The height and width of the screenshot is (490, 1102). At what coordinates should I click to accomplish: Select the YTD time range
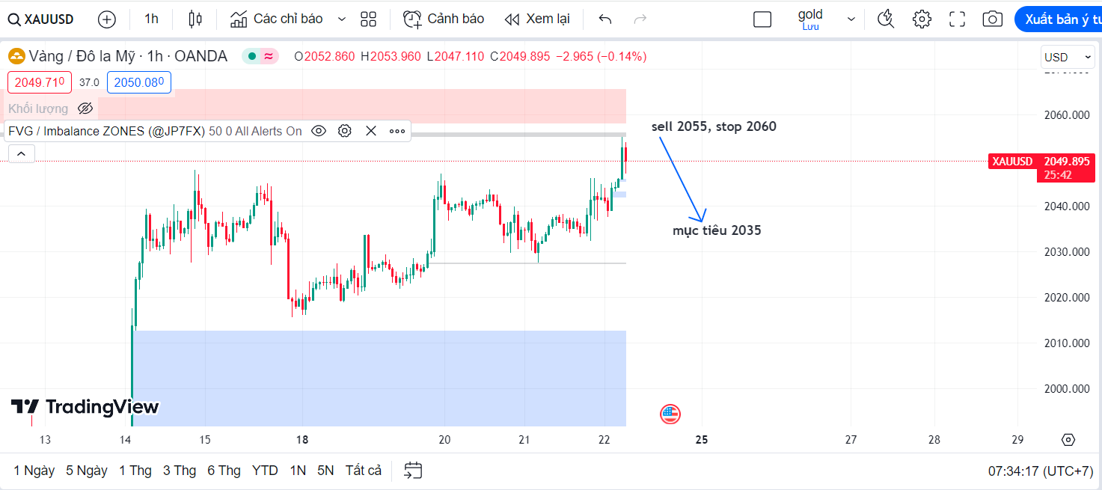tap(265, 471)
